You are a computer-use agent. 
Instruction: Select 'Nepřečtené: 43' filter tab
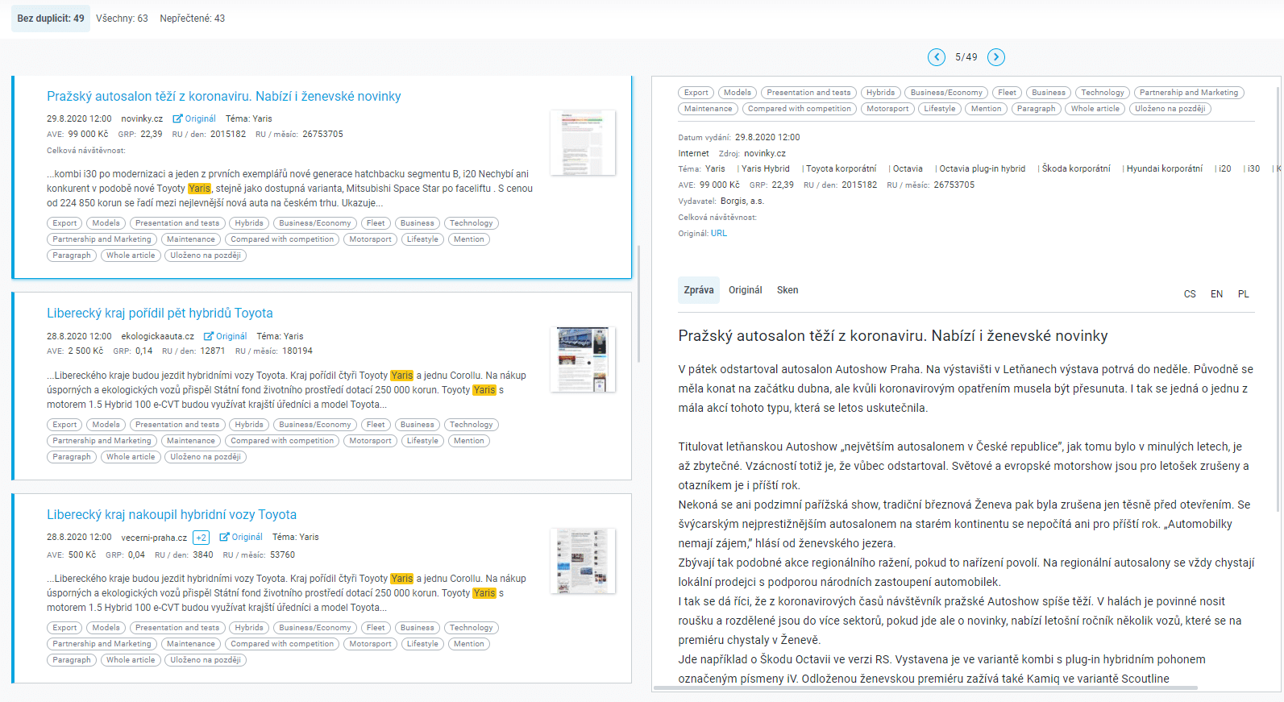coord(193,19)
